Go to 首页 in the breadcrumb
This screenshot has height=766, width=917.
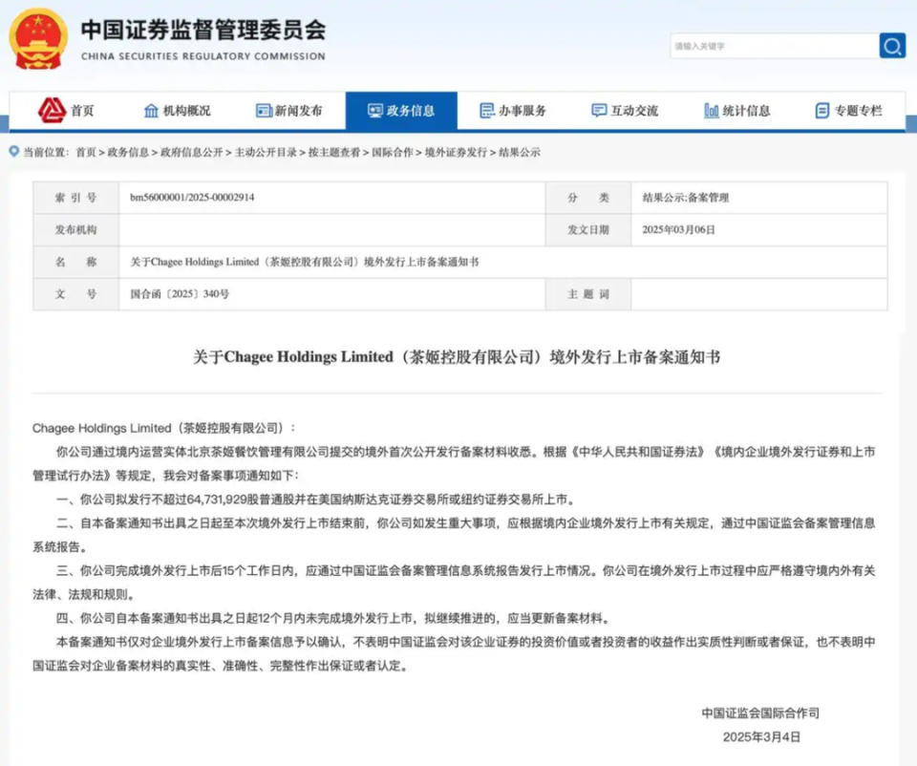86,153
